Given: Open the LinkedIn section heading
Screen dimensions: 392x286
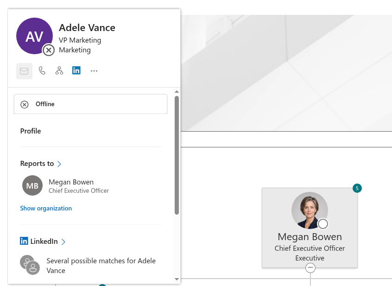Looking at the screenshot, I should [x=44, y=241].
